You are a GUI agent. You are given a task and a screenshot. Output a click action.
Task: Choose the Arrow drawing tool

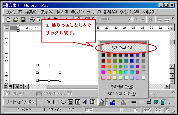pyautogui.click(x=49, y=102)
